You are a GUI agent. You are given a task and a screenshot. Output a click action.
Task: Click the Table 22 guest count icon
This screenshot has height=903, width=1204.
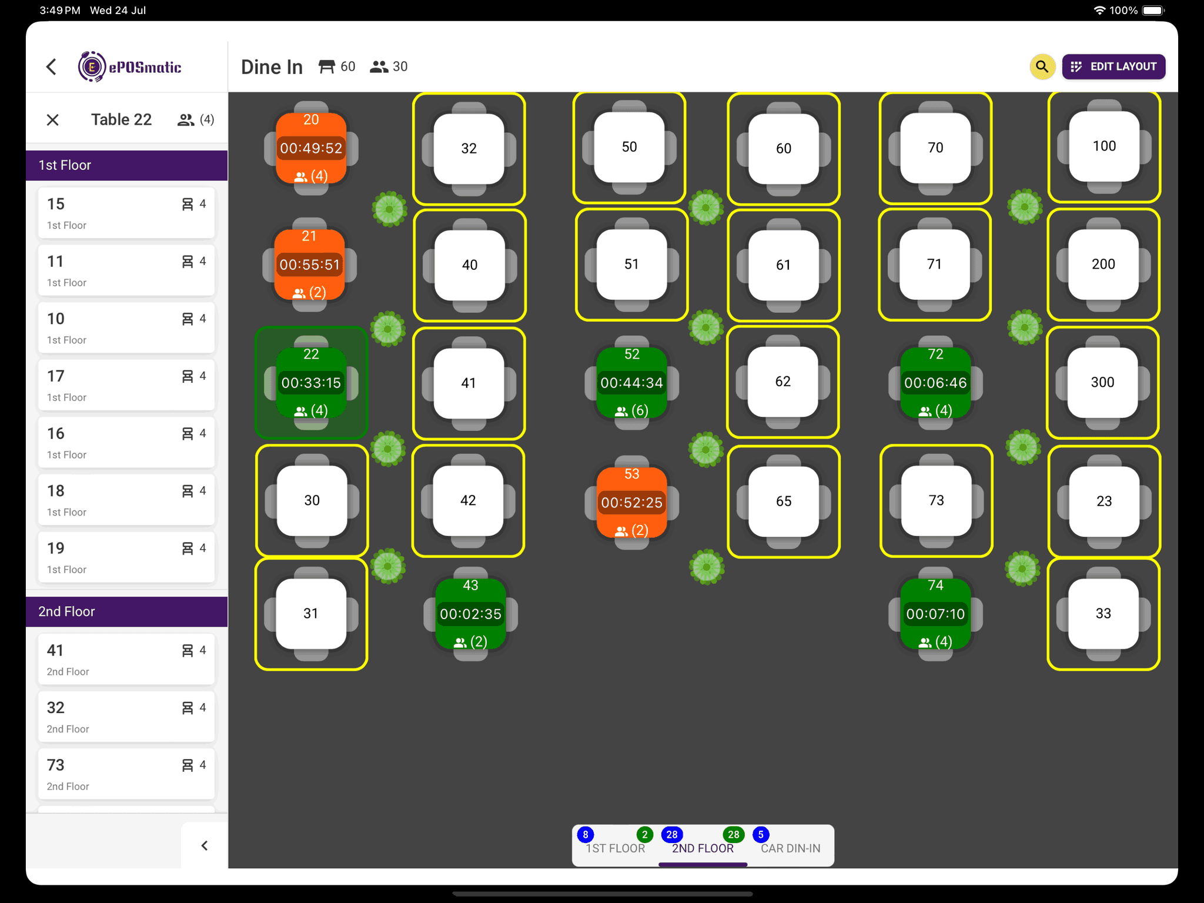(x=186, y=120)
